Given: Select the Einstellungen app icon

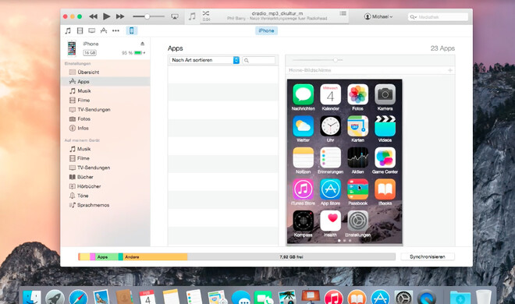Looking at the screenshot, I should [x=357, y=221].
